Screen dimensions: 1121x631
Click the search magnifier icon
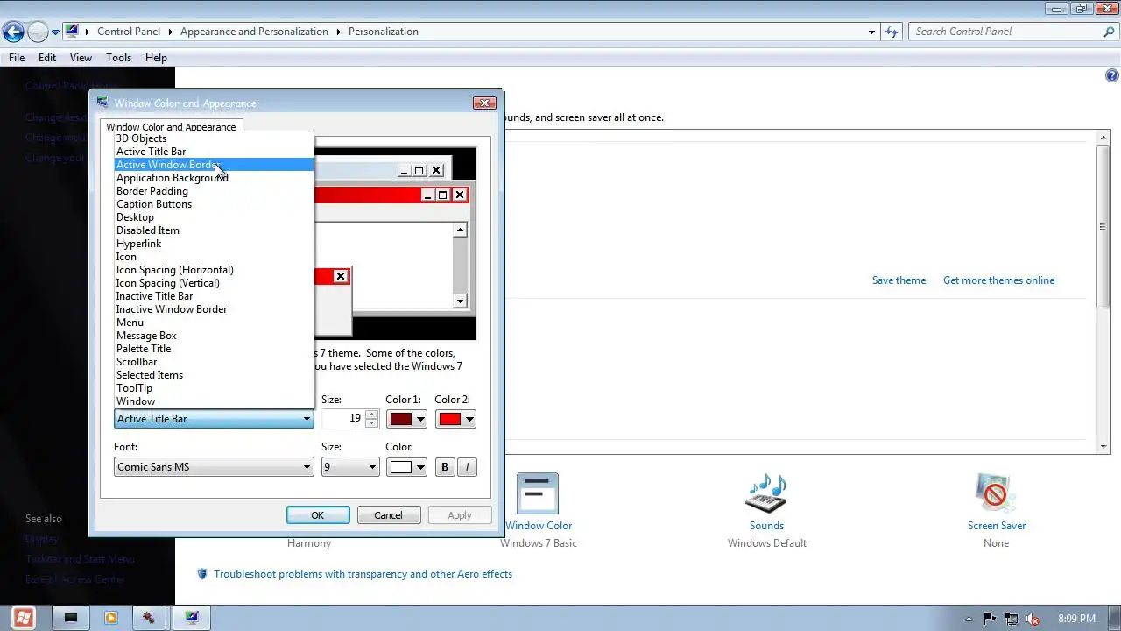point(1109,32)
